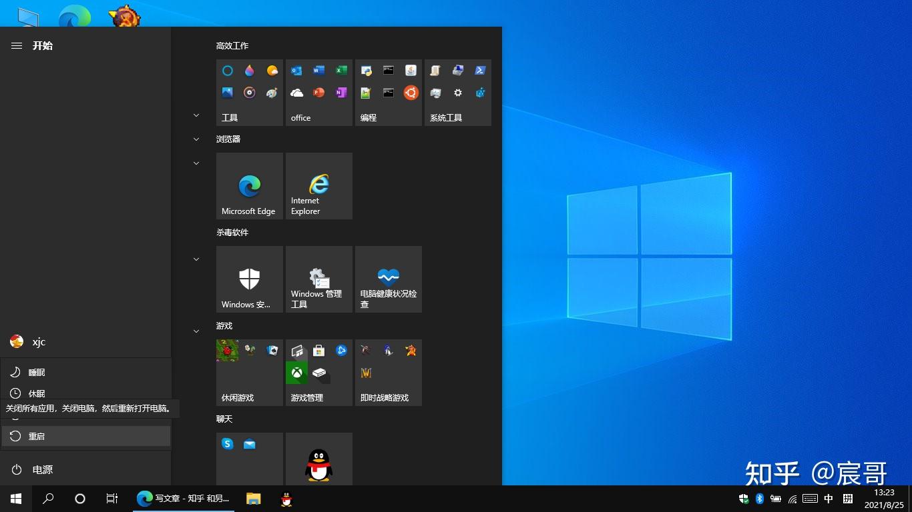Click the 杀毒软件 group heading
This screenshot has height=512, width=912.
(232, 233)
